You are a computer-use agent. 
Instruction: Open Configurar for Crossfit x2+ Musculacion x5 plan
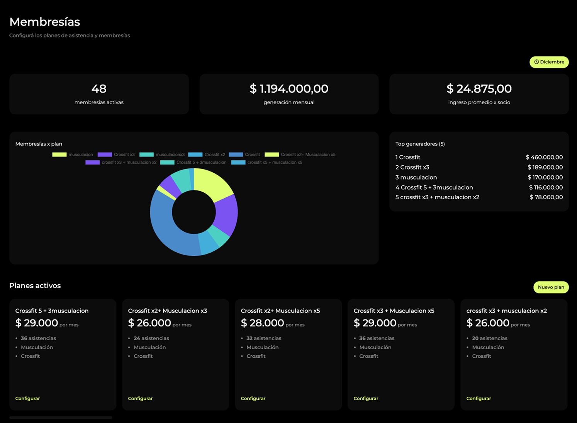[x=253, y=398]
